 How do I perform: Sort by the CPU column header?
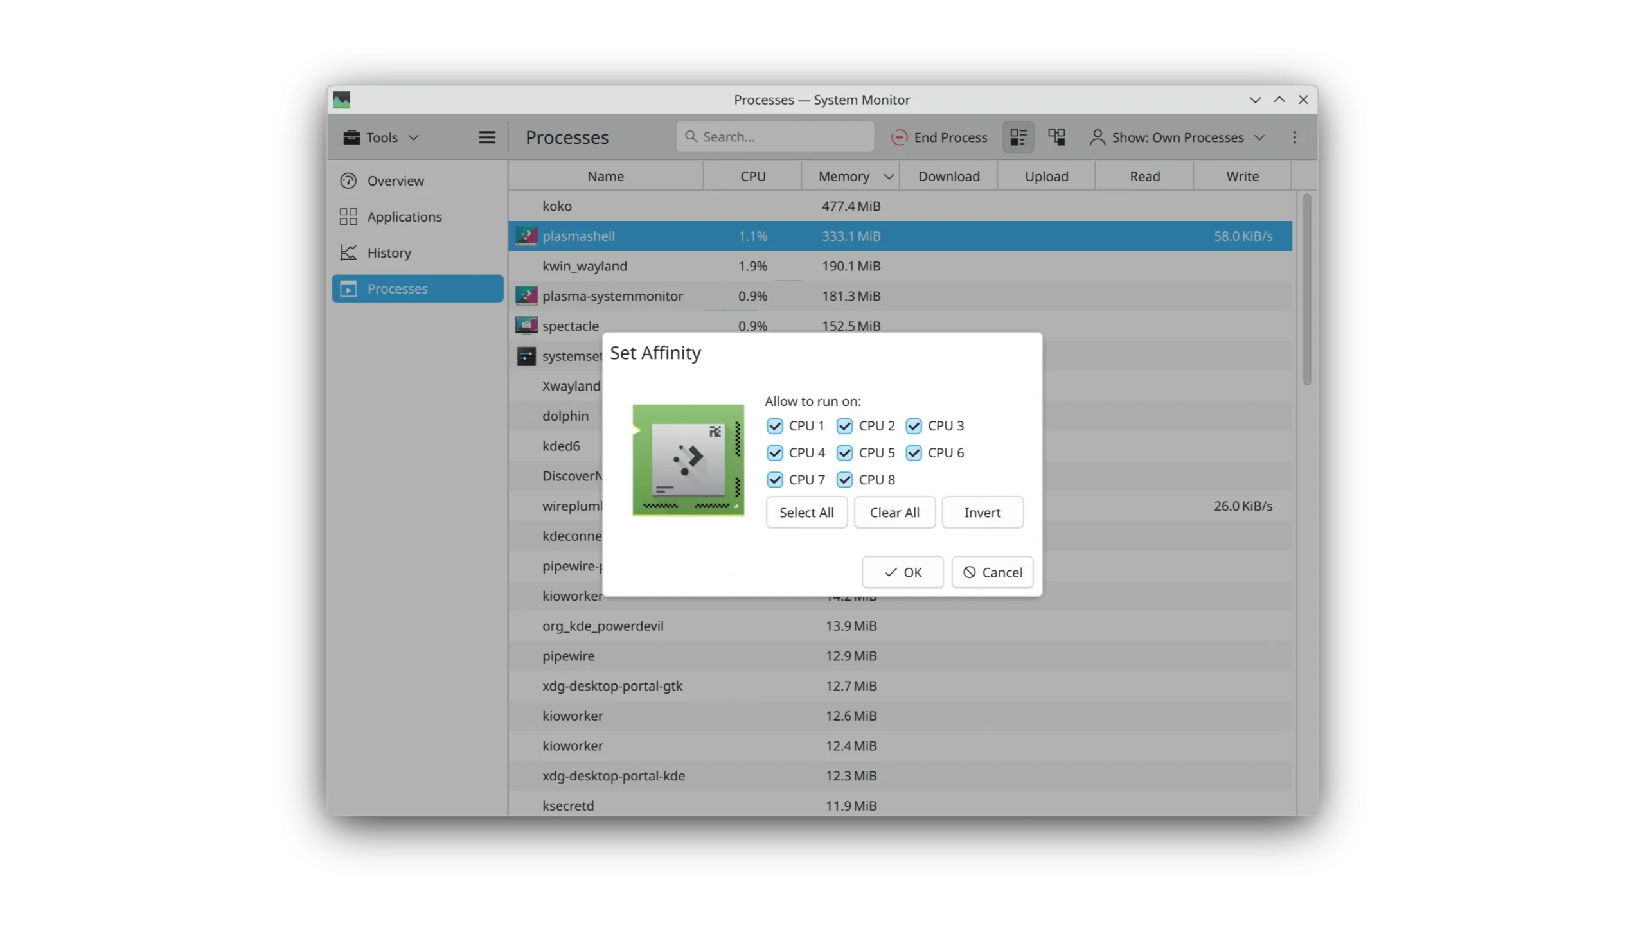tap(752, 176)
